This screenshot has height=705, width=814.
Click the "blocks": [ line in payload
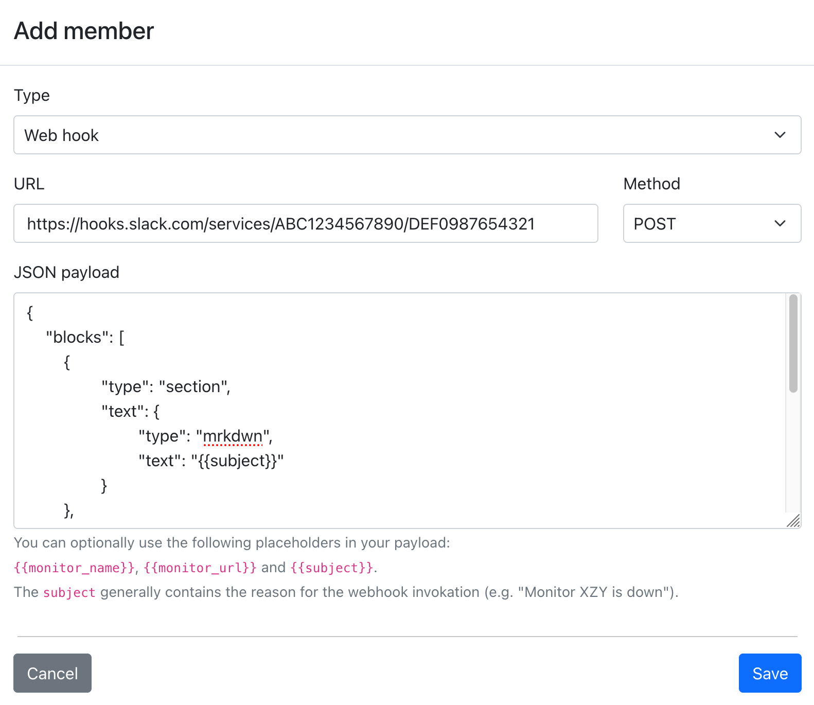tap(85, 337)
